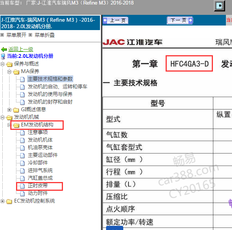Open the 发动机机械 folder

pos(26,117)
